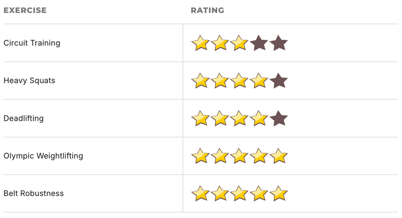Click the fifth star for Deadlifting

pos(278,119)
